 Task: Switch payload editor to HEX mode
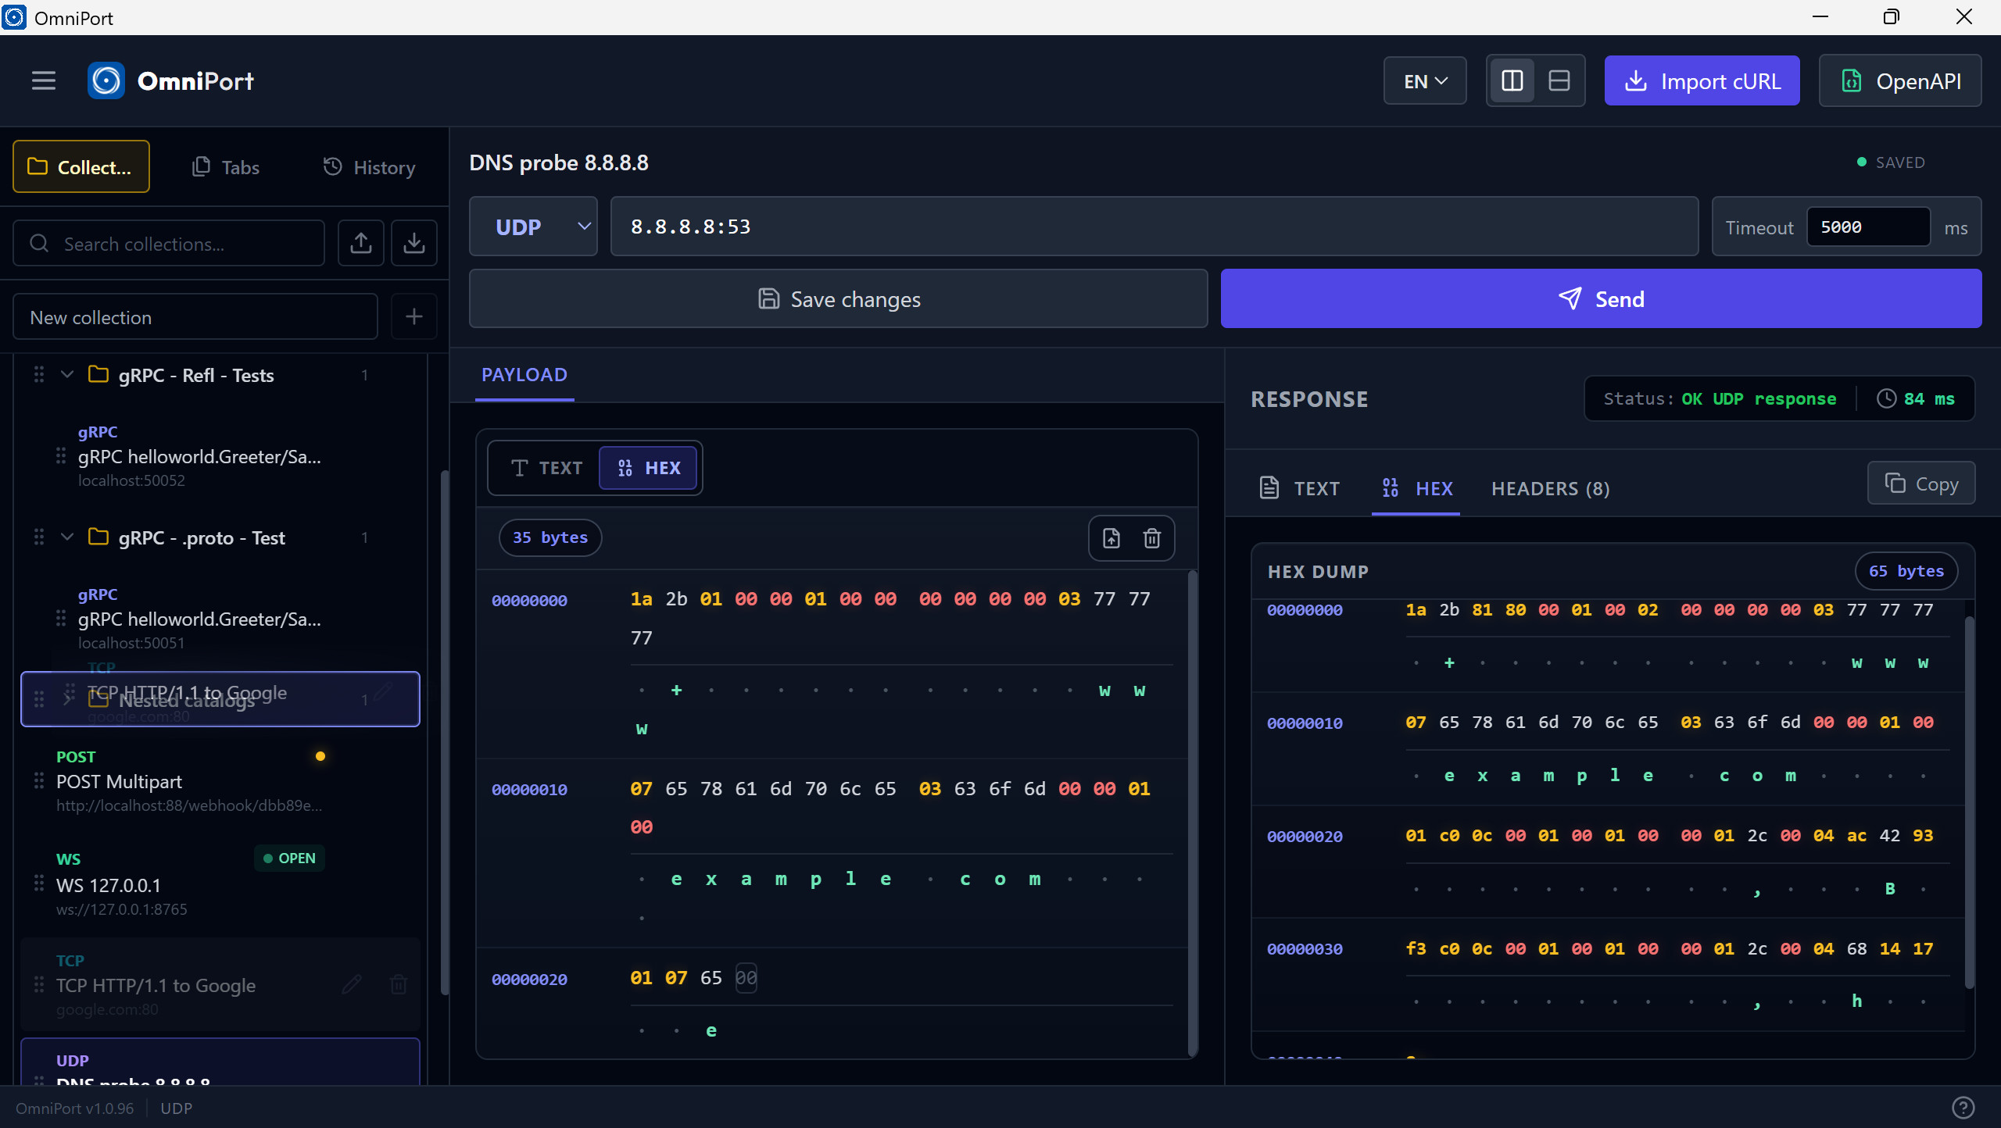[648, 468]
